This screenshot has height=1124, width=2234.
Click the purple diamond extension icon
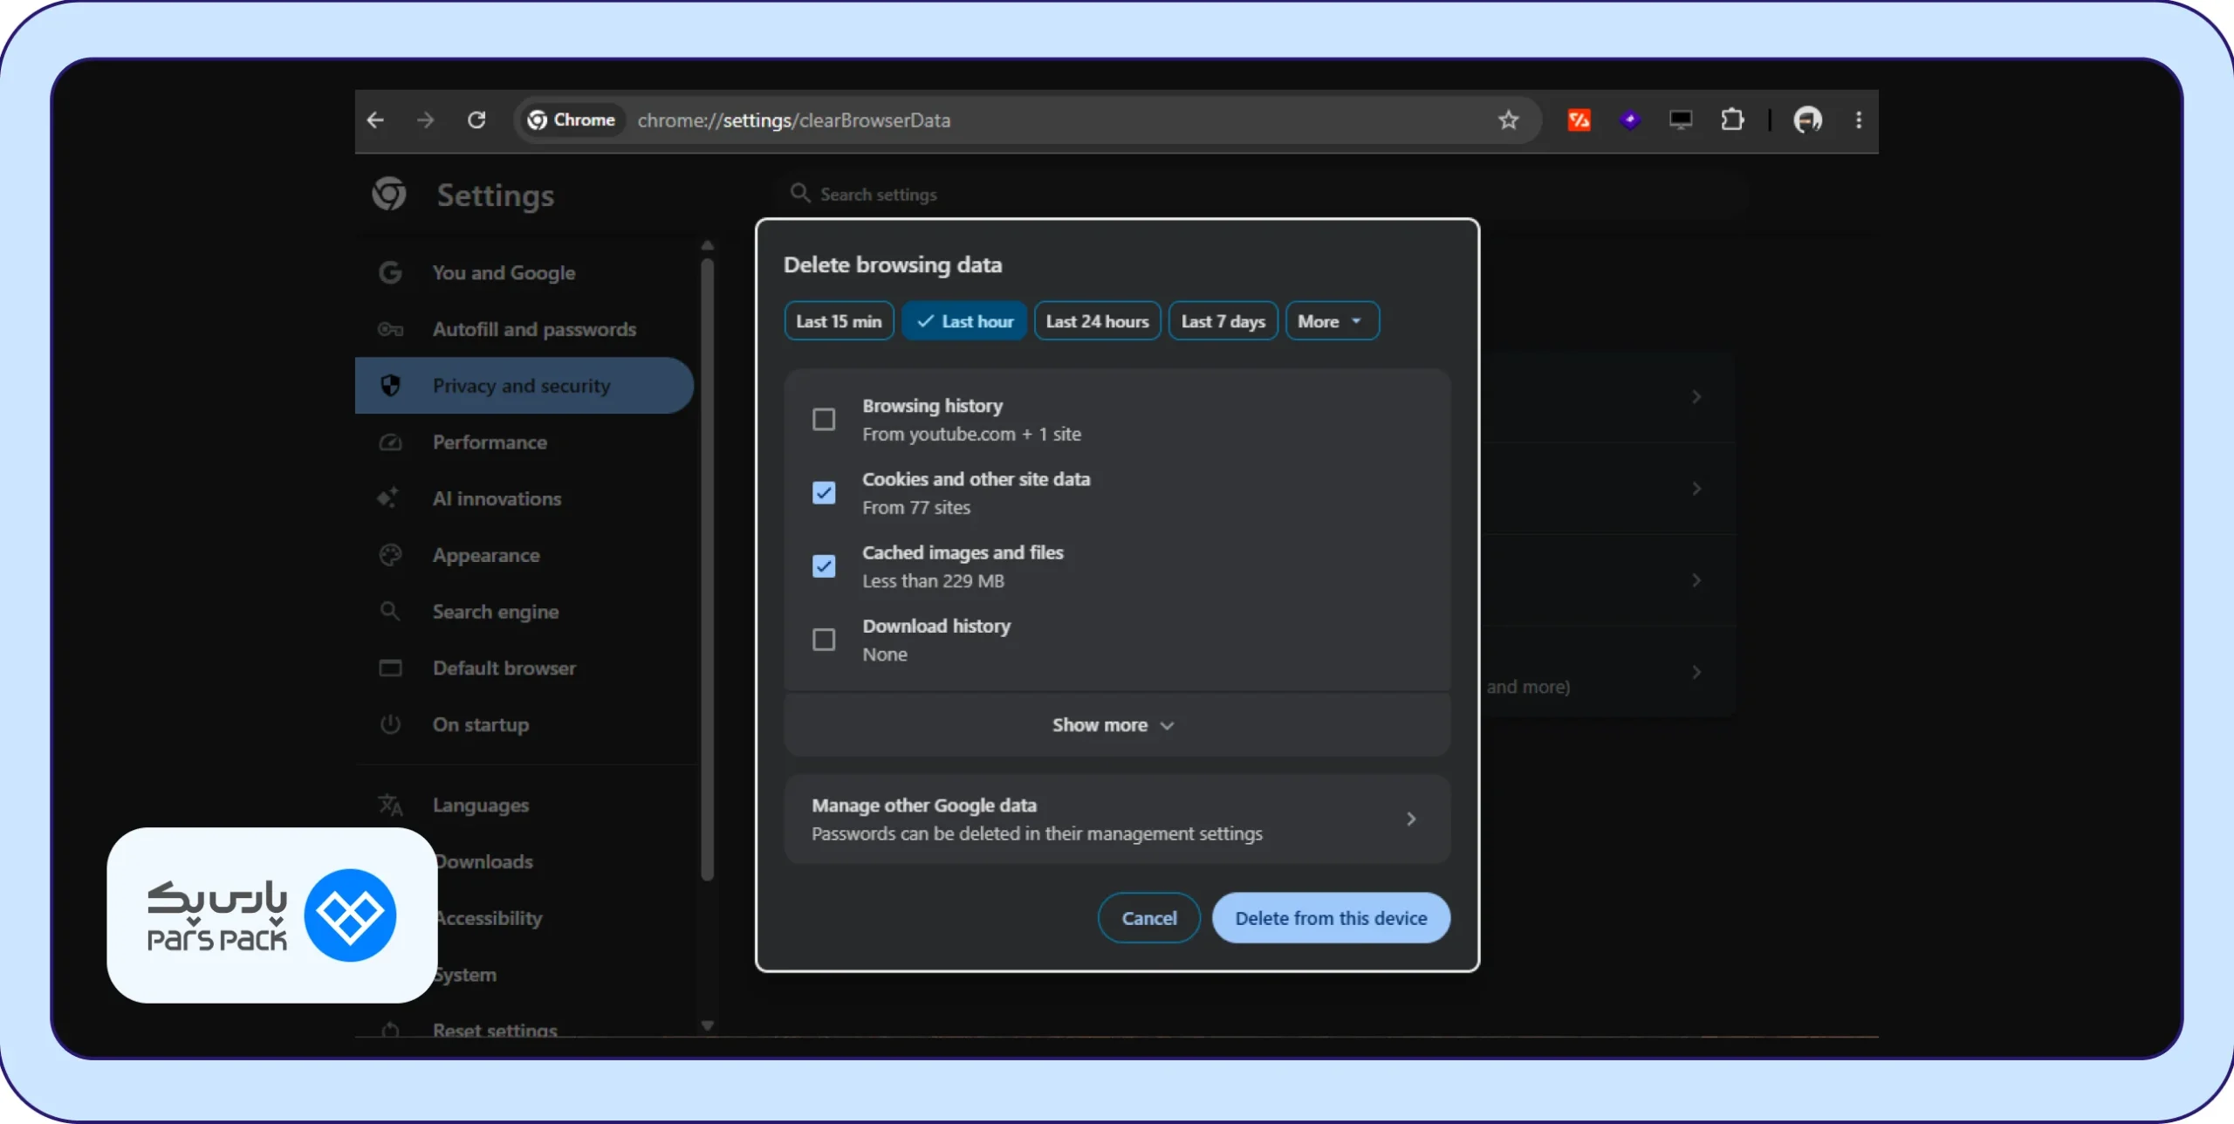1629,120
